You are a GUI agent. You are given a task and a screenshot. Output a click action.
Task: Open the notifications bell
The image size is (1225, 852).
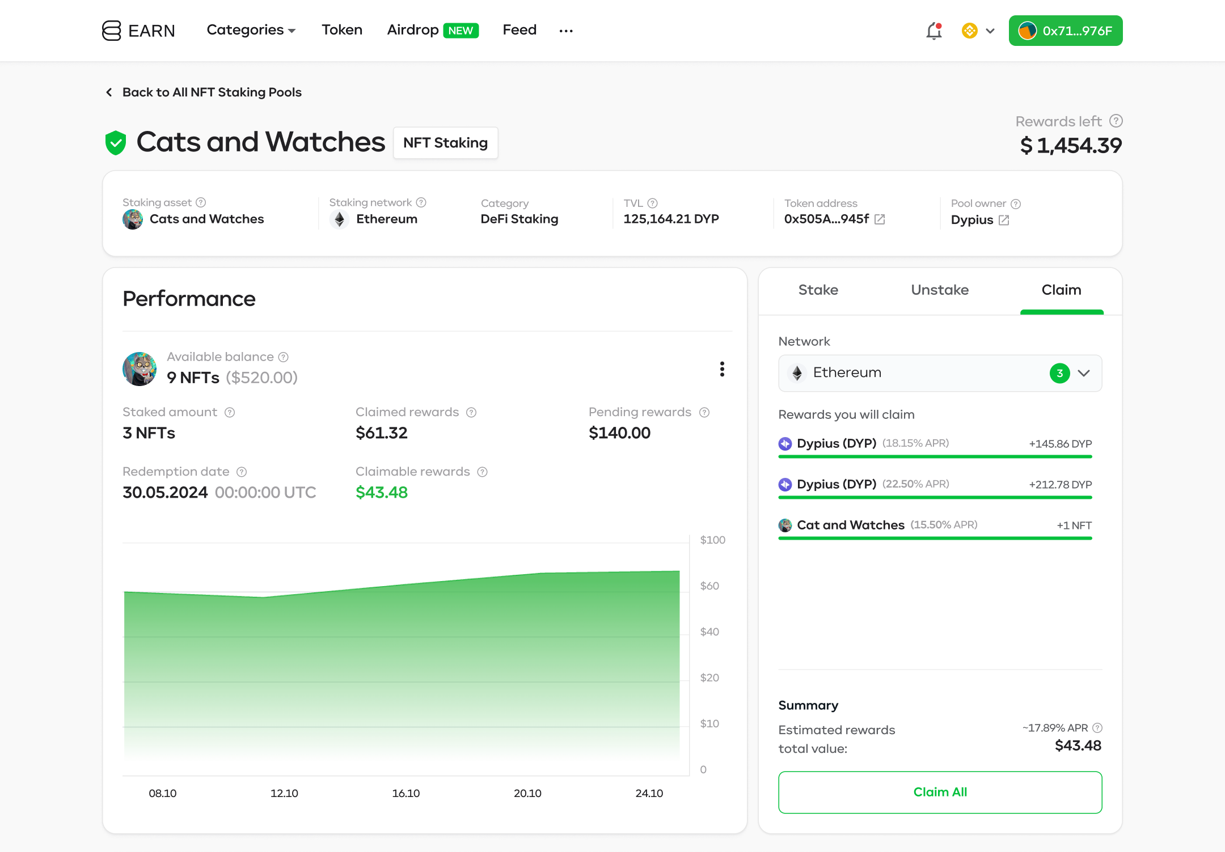tap(933, 31)
